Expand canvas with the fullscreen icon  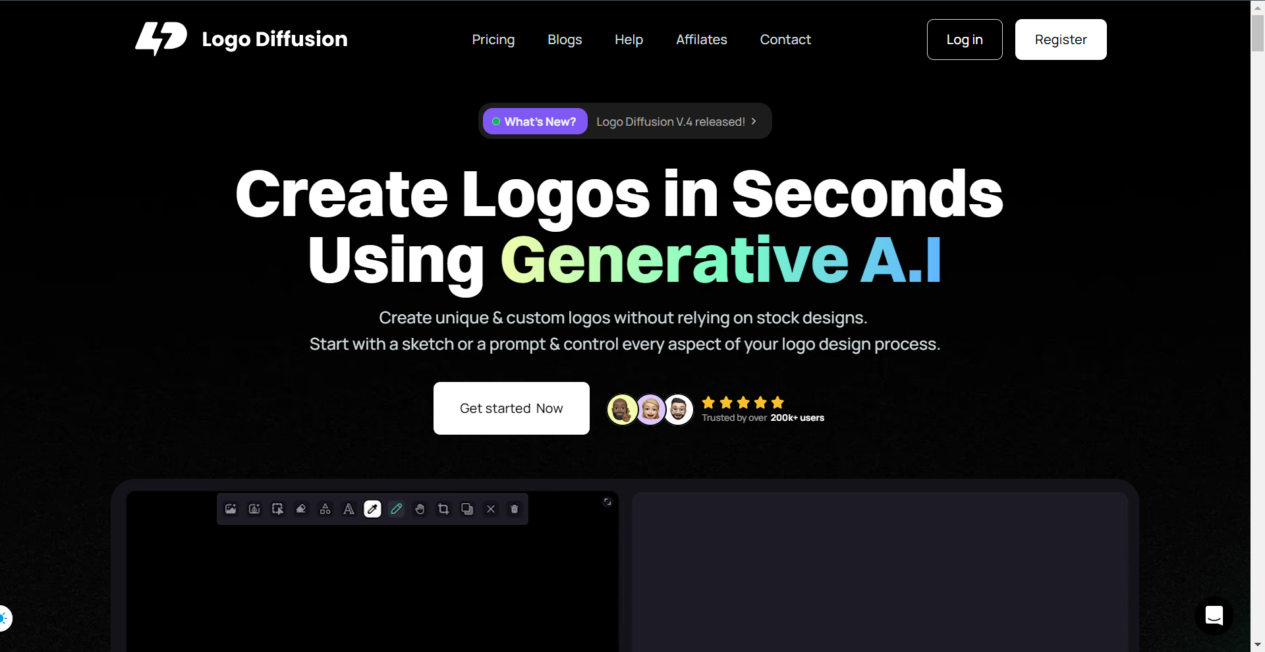point(607,502)
